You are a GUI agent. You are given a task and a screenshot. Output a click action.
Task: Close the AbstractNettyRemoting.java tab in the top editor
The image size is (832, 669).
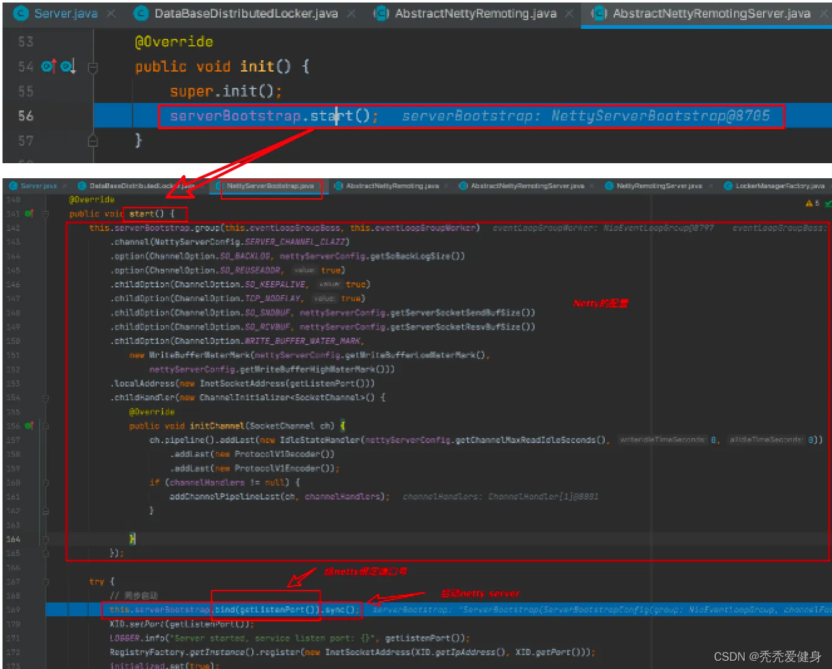[569, 13]
